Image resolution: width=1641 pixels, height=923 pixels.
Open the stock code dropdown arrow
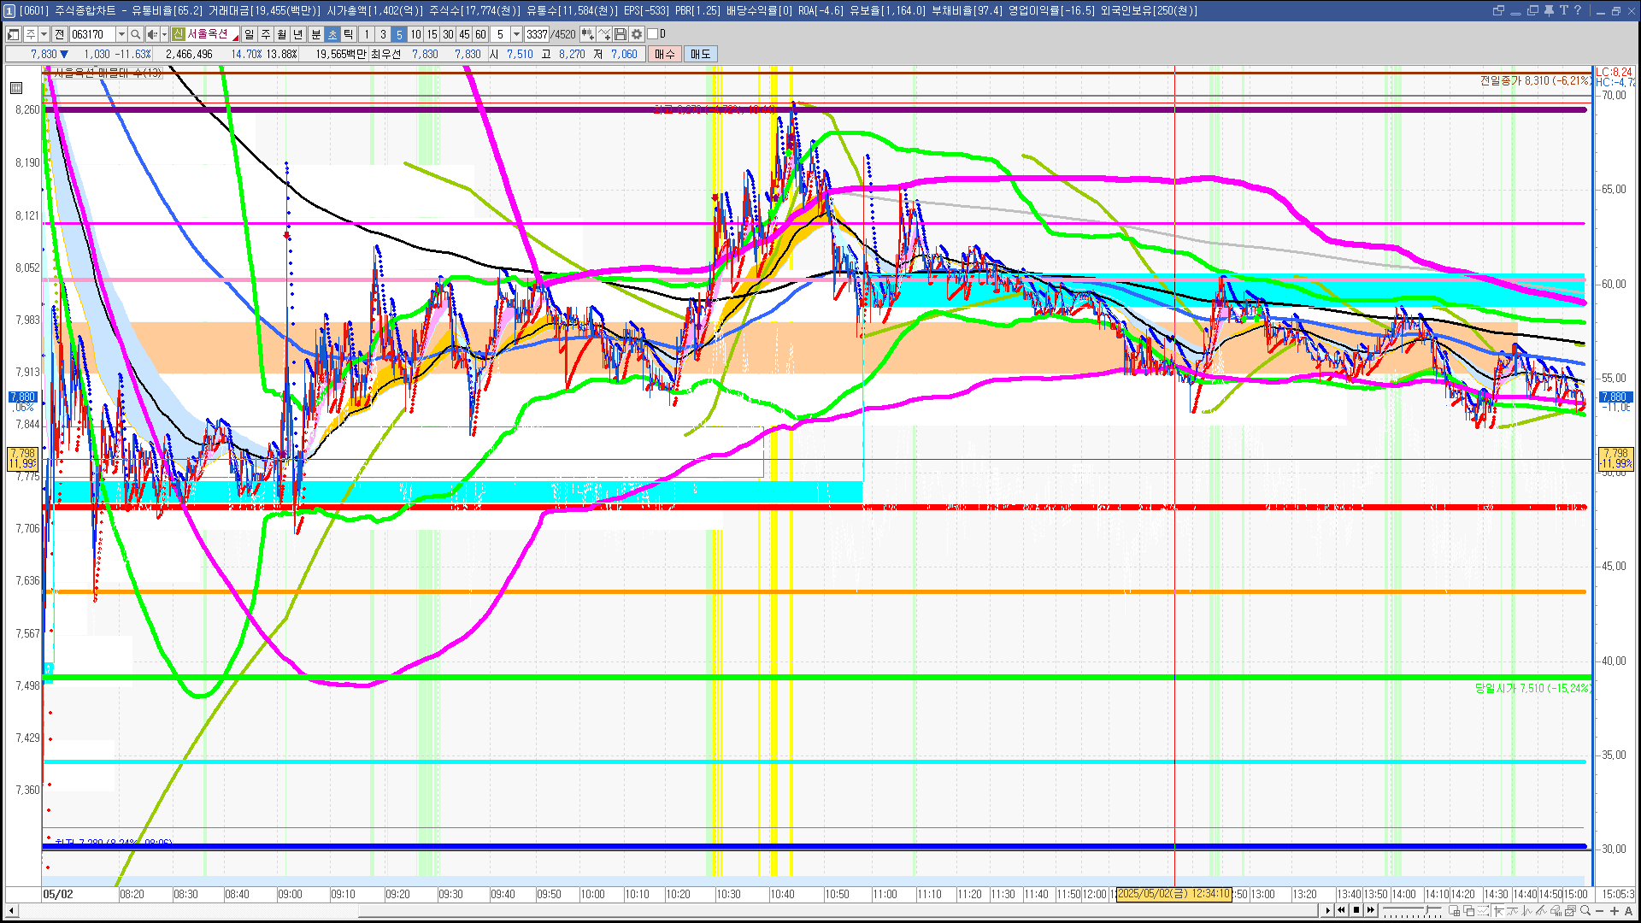pyautogui.click(x=121, y=34)
